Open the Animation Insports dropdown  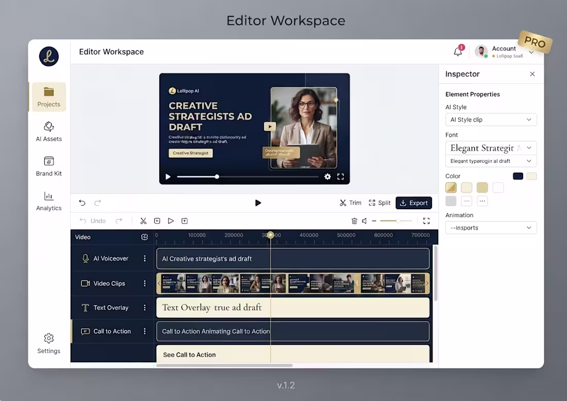(x=491, y=228)
